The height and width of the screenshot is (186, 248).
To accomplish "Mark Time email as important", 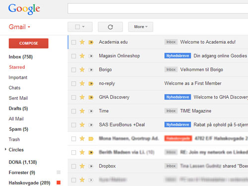I will pos(91,111).
